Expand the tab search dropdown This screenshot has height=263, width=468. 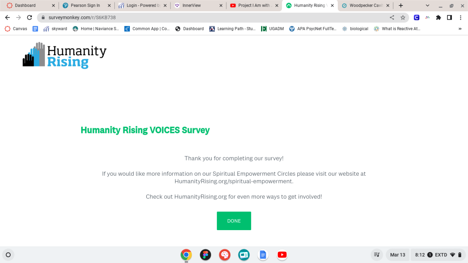click(427, 5)
